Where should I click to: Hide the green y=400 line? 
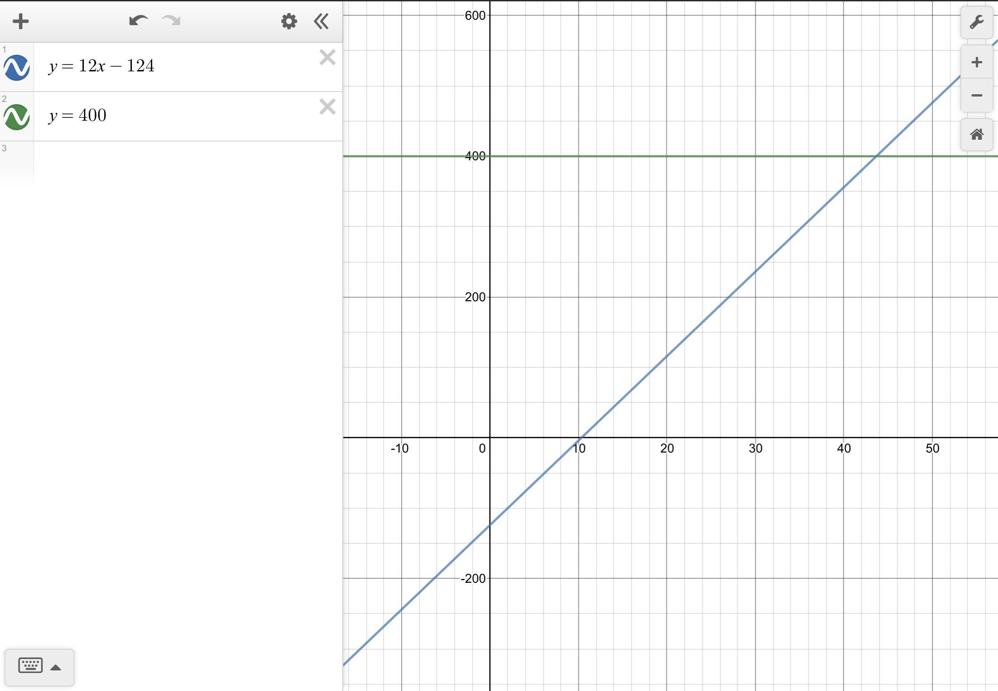pyautogui.click(x=17, y=117)
